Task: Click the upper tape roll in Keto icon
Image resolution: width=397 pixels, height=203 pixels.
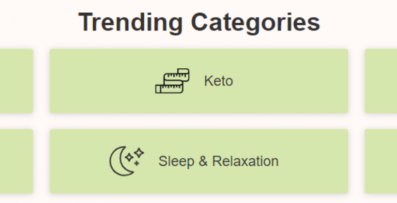Action: (177, 75)
